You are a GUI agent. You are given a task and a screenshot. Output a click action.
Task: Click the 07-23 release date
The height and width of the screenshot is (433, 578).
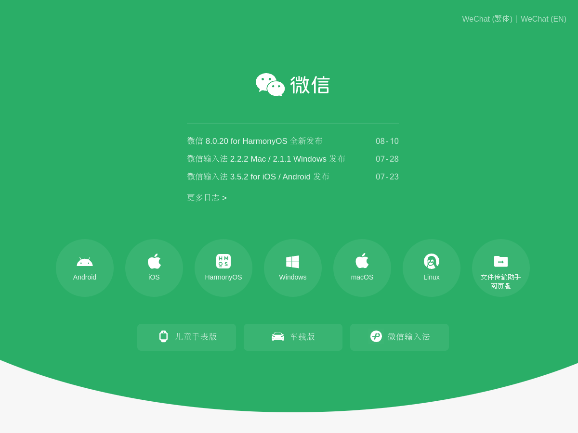(x=387, y=177)
